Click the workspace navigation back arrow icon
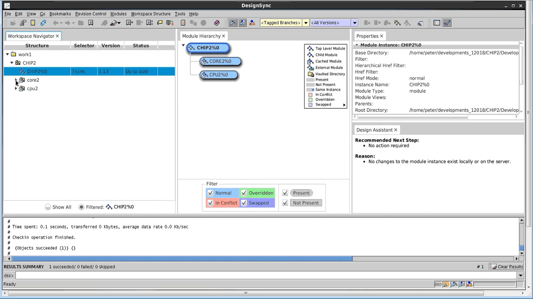533x299 pixels. 55,23
